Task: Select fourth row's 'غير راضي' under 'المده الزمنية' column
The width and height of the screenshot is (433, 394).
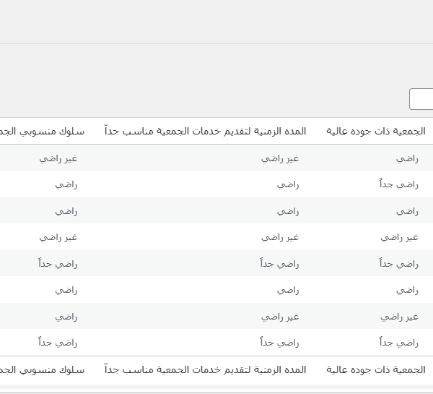Action: pyautogui.click(x=280, y=238)
